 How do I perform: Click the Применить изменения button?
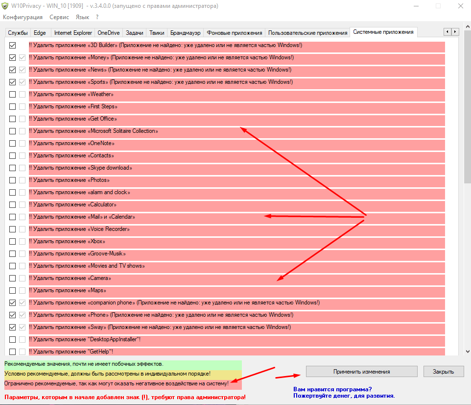click(x=362, y=372)
